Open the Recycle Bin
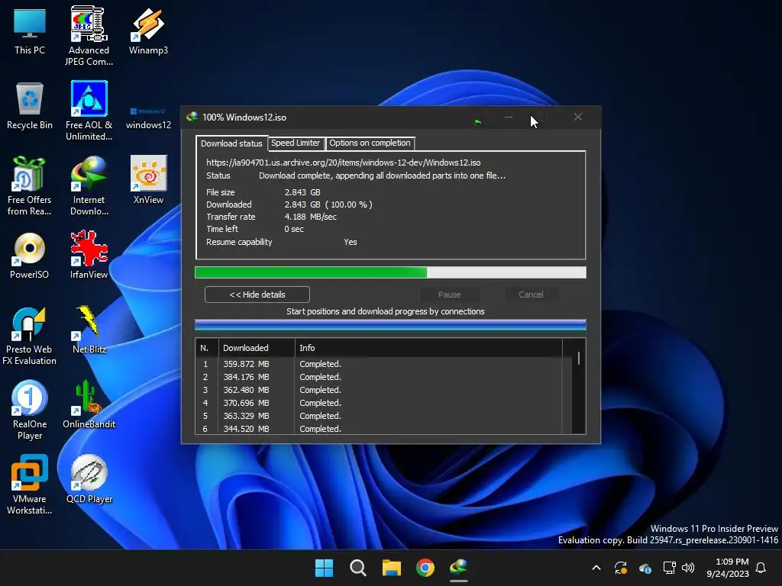The image size is (782, 586). 30,106
